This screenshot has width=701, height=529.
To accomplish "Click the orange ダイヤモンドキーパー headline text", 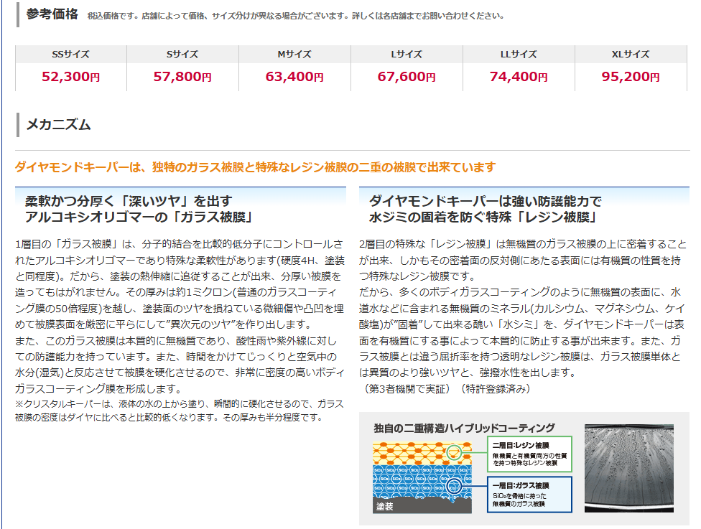I will coord(255,167).
